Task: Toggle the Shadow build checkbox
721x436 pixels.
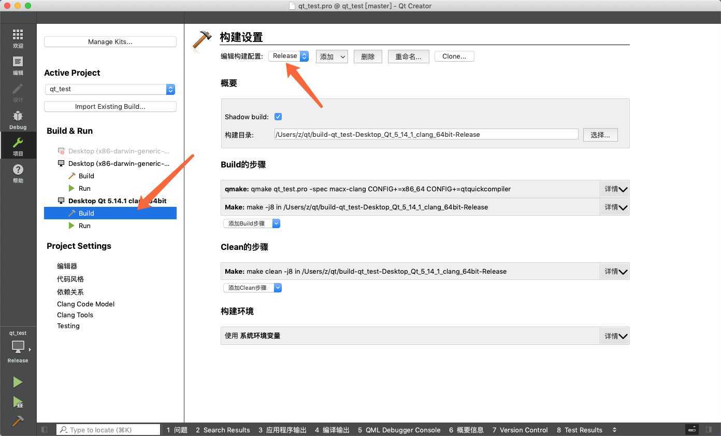Action: point(278,117)
